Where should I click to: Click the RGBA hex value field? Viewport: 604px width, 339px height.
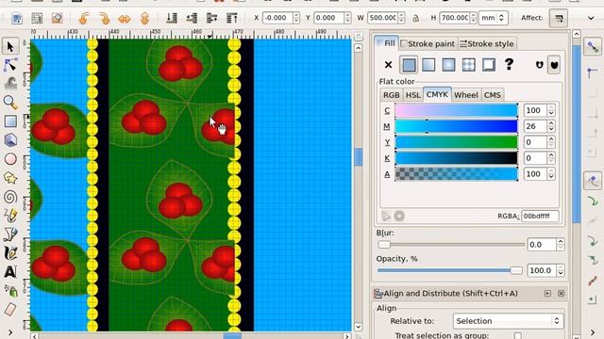[x=540, y=216]
